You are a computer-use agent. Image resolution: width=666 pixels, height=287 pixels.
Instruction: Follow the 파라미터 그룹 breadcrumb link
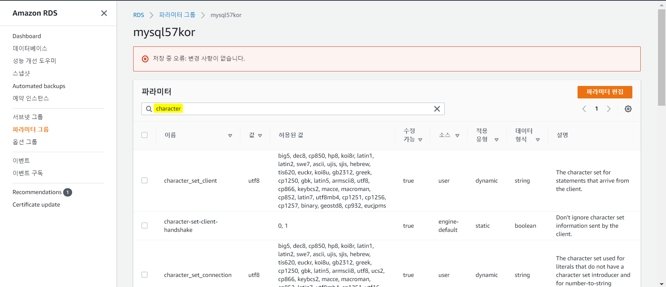pyautogui.click(x=177, y=15)
